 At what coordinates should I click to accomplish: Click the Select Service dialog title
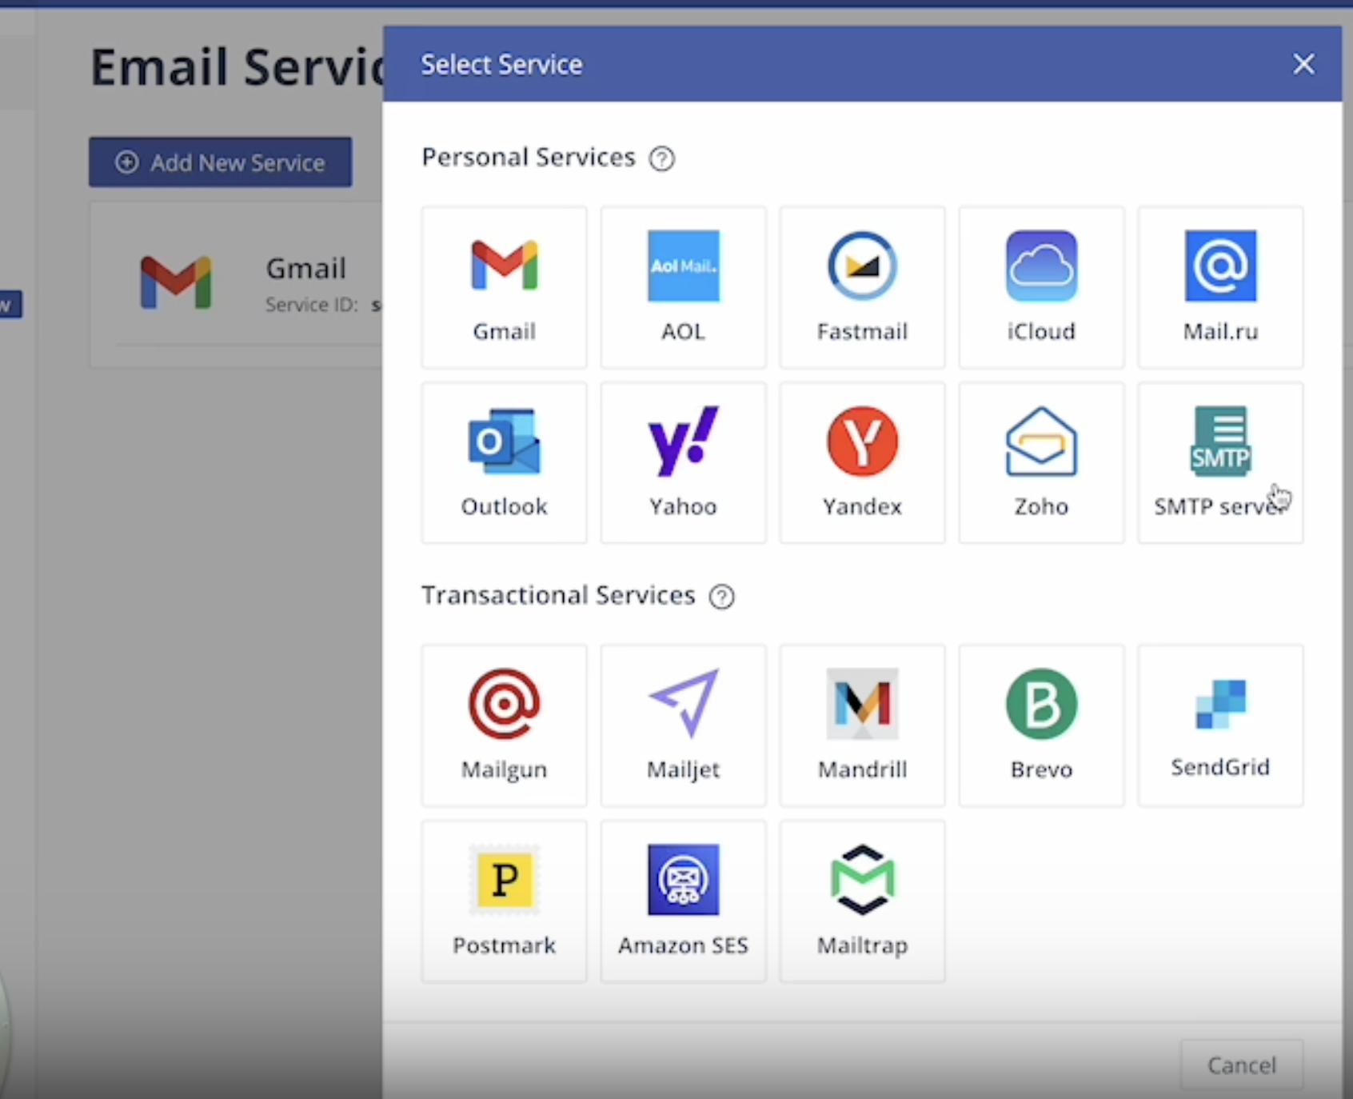501,64
